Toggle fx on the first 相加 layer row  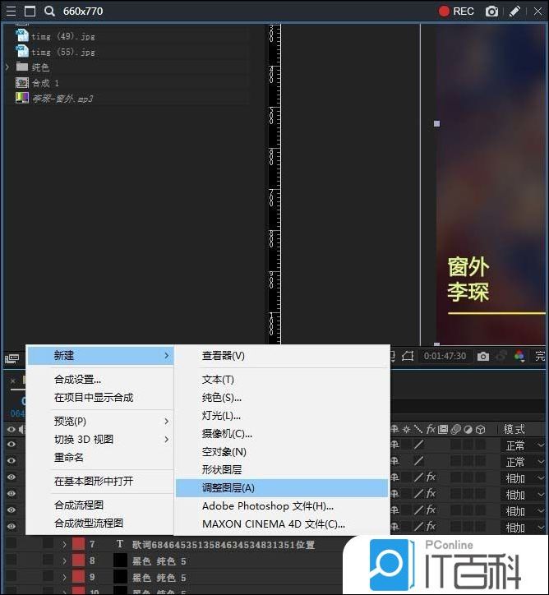pos(431,477)
